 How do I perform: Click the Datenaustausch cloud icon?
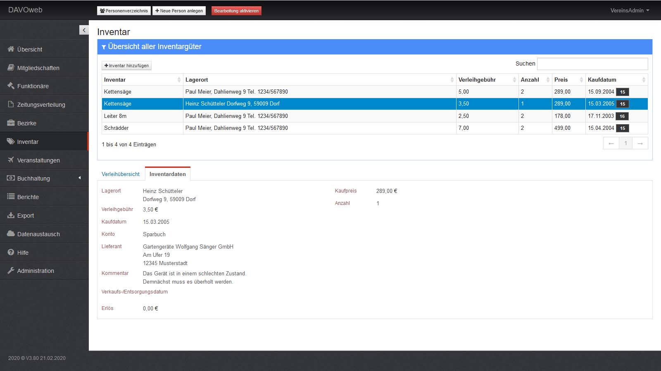[11, 234]
